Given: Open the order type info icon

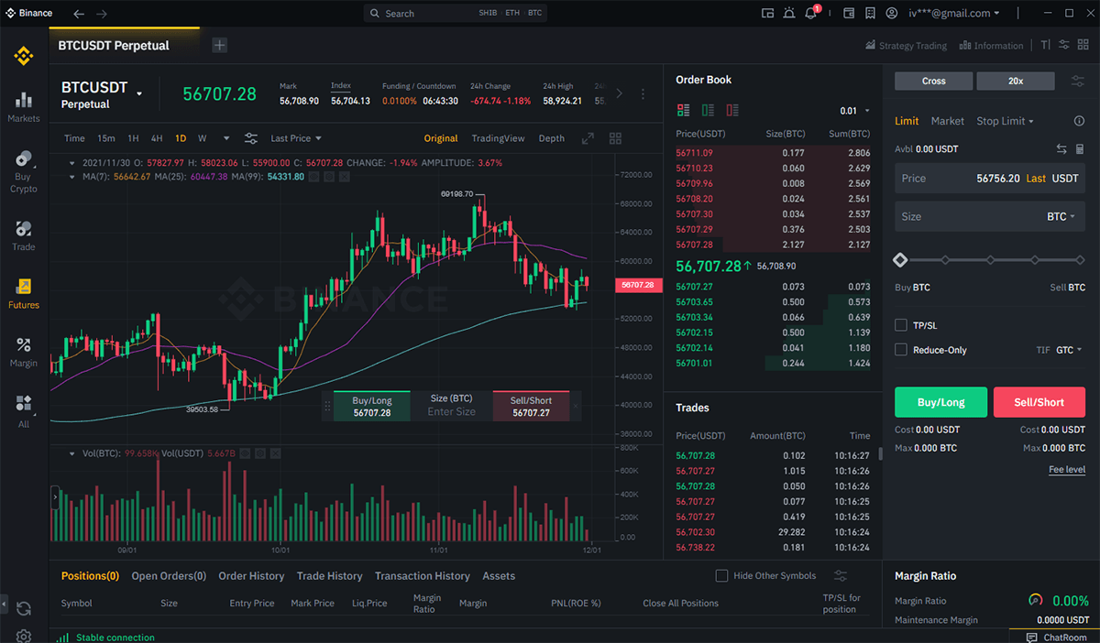Looking at the screenshot, I should click(x=1079, y=121).
